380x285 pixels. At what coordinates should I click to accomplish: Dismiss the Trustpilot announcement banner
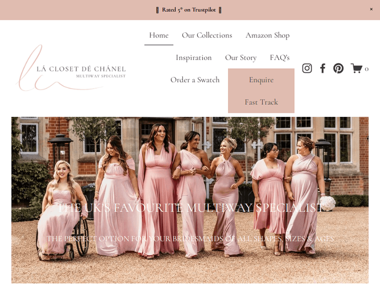[371, 9]
